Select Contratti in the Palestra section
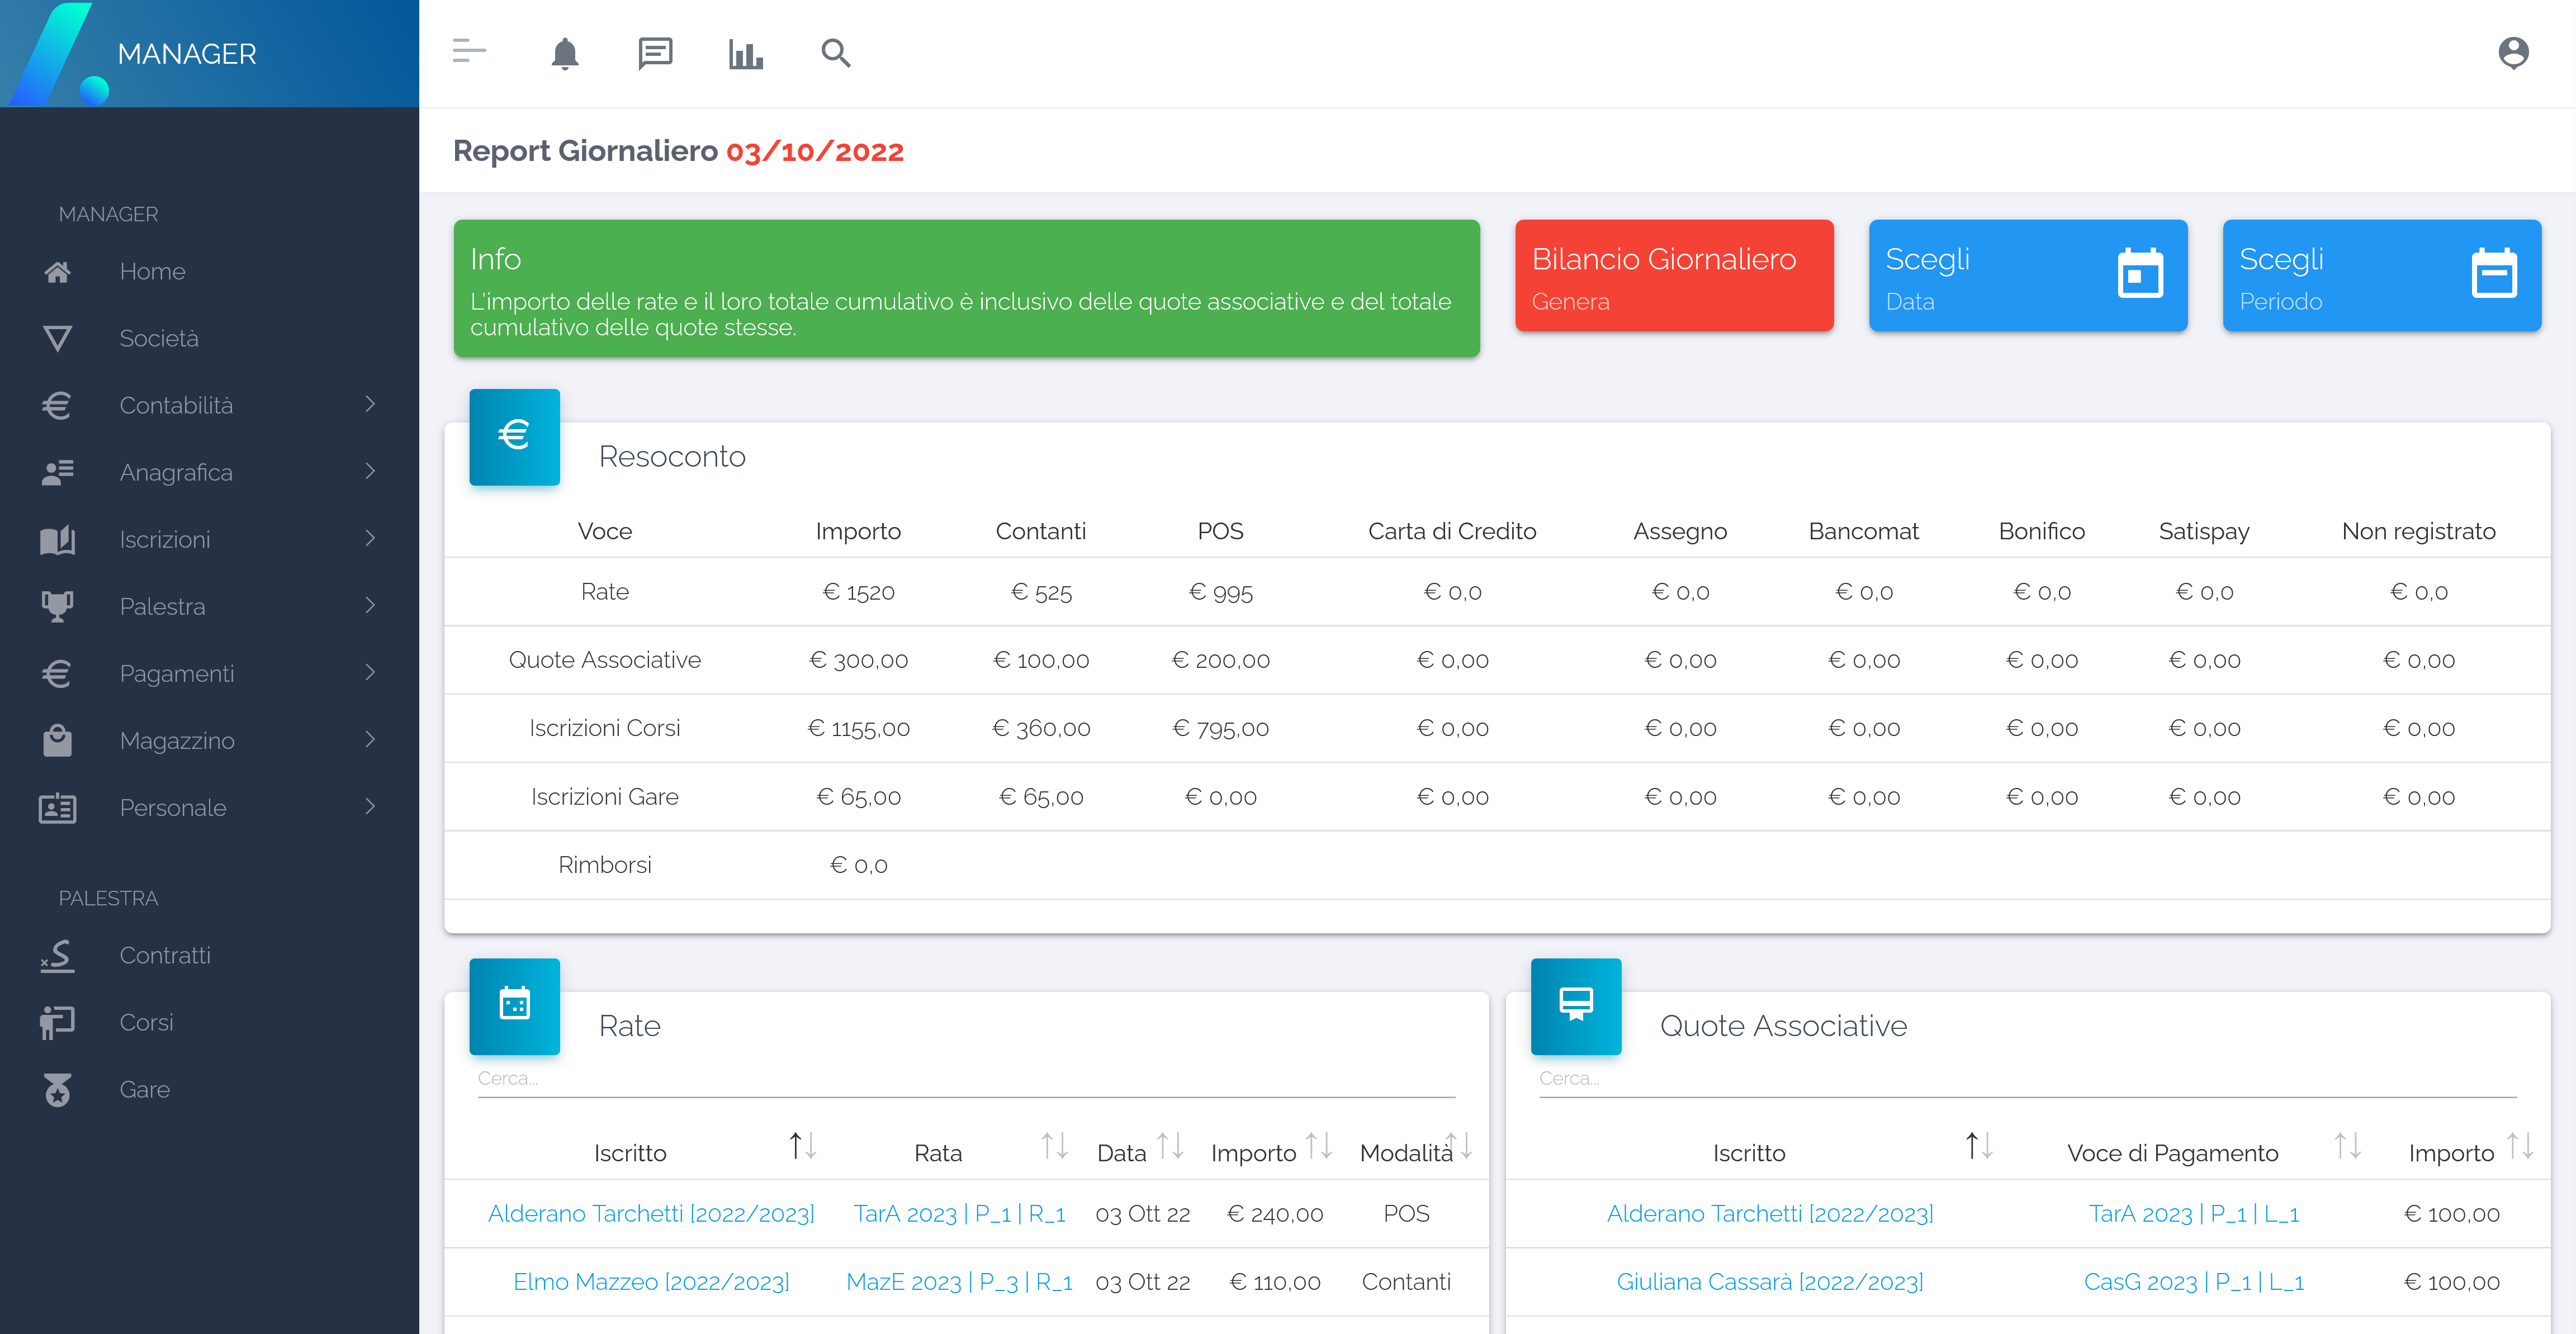Viewport: 2576px width, 1334px height. click(x=165, y=955)
